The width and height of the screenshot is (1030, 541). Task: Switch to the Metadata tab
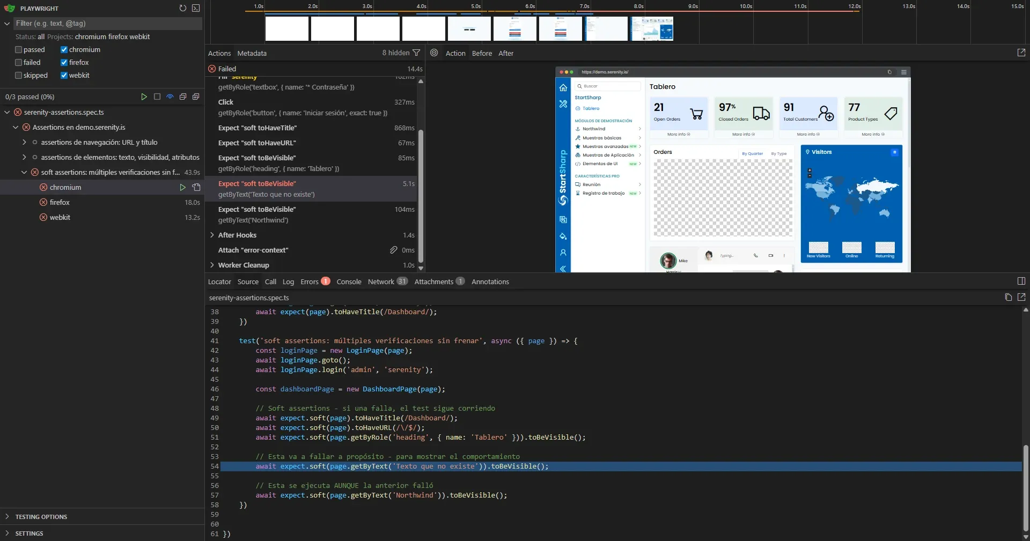(x=252, y=53)
